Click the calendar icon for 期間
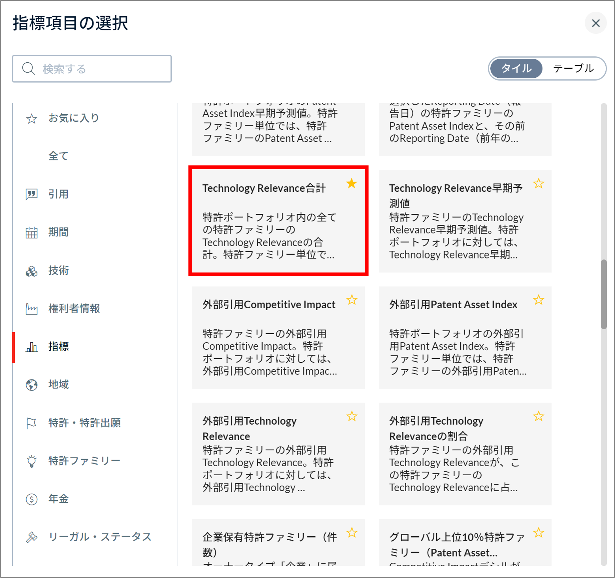 (32, 232)
